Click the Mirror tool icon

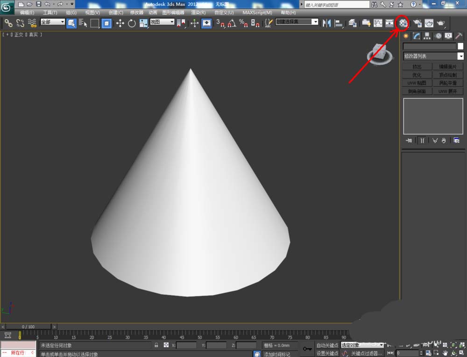[327, 23]
